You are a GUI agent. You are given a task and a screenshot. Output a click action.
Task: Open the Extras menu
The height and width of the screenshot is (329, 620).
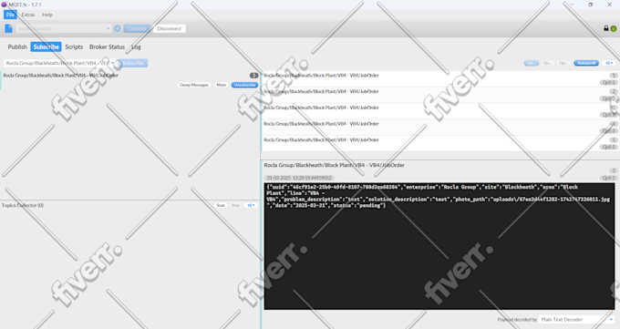(28, 15)
